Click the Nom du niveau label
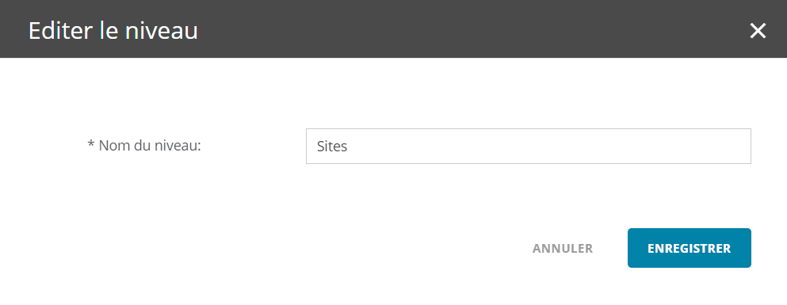 [x=144, y=146]
